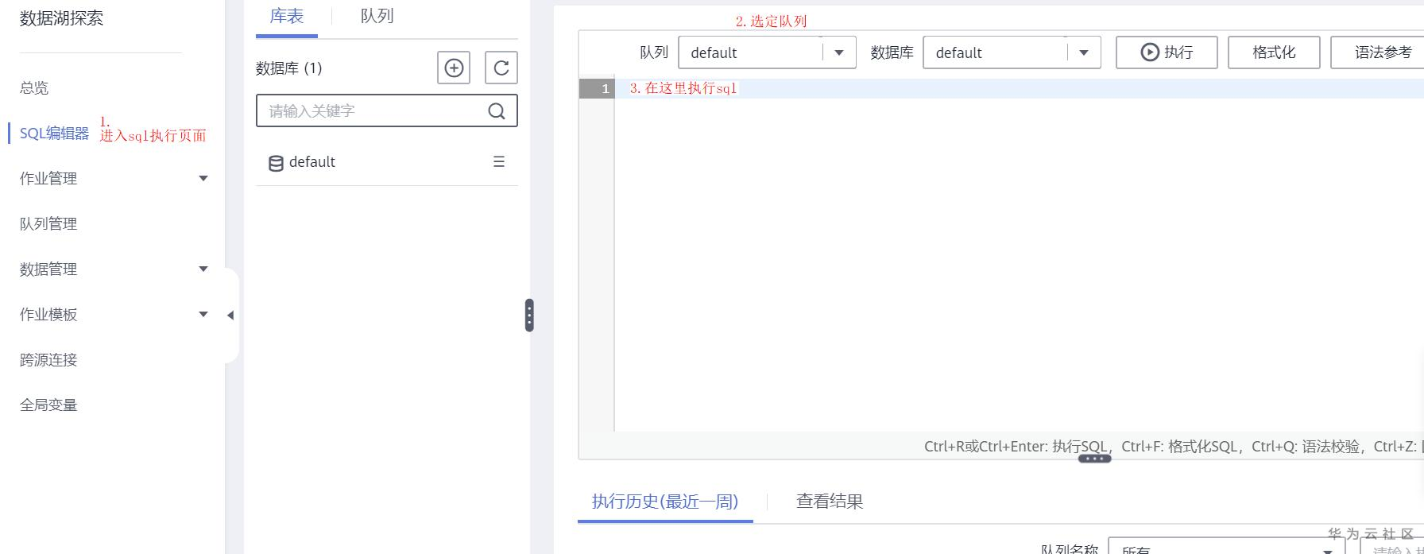
Task: Click line 1 of the SQL editor
Action: pos(1019,88)
